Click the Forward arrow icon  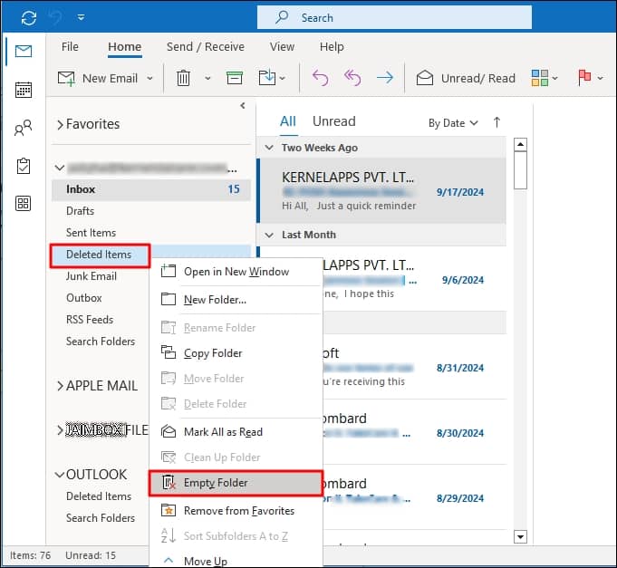pyautogui.click(x=385, y=78)
